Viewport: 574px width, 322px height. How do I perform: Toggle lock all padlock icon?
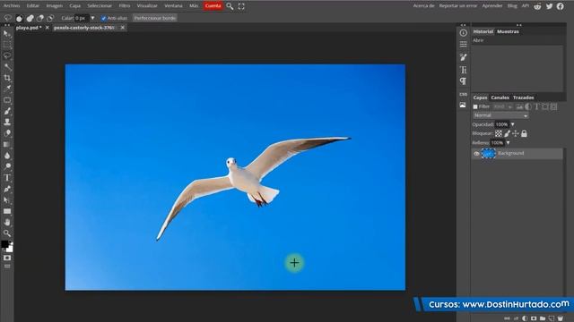click(x=524, y=133)
